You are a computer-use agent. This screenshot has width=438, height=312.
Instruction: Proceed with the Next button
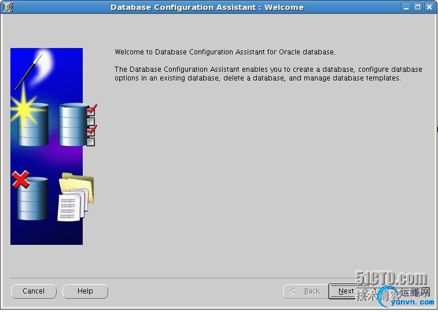pos(351,291)
